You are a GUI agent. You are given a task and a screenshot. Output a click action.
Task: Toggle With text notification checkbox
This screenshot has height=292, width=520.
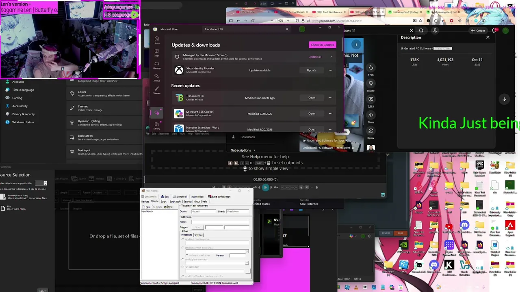pyautogui.click(x=187, y=255)
